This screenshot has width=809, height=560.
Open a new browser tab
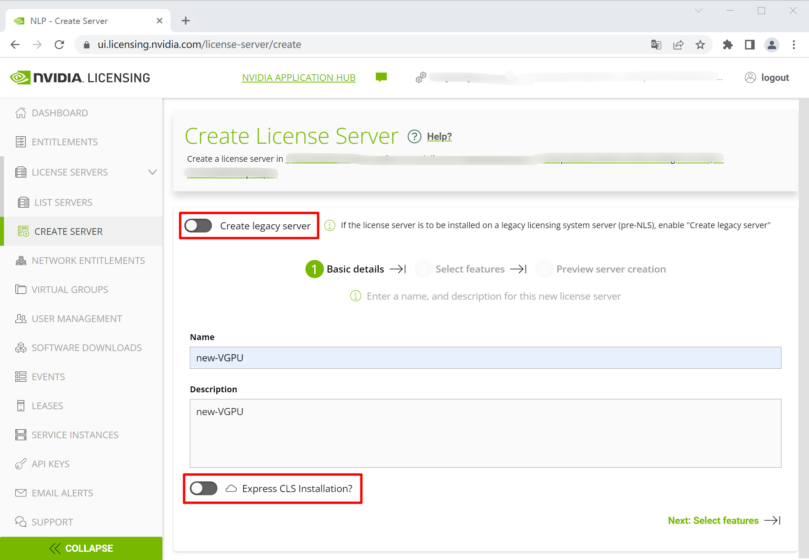186,21
